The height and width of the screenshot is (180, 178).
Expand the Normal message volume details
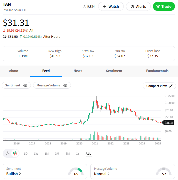(102, 174)
